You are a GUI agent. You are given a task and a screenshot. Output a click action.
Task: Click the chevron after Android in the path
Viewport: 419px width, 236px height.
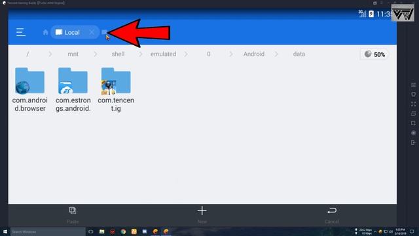(x=276, y=54)
